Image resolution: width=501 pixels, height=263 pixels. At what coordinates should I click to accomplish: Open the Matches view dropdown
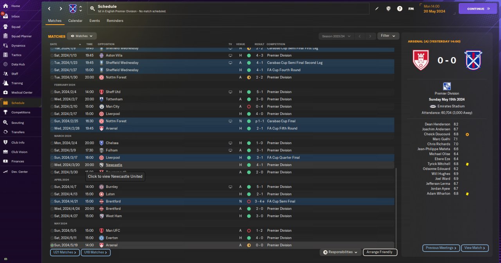(82, 36)
